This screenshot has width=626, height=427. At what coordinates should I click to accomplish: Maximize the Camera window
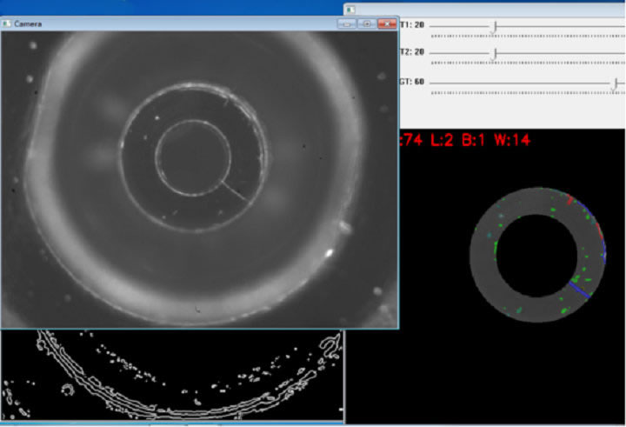(367, 23)
